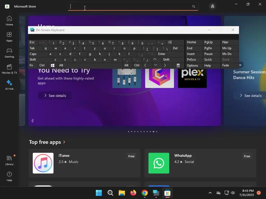Open File Explorer from taskbar
This screenshot has width=266, height=199.
[122, 193]
